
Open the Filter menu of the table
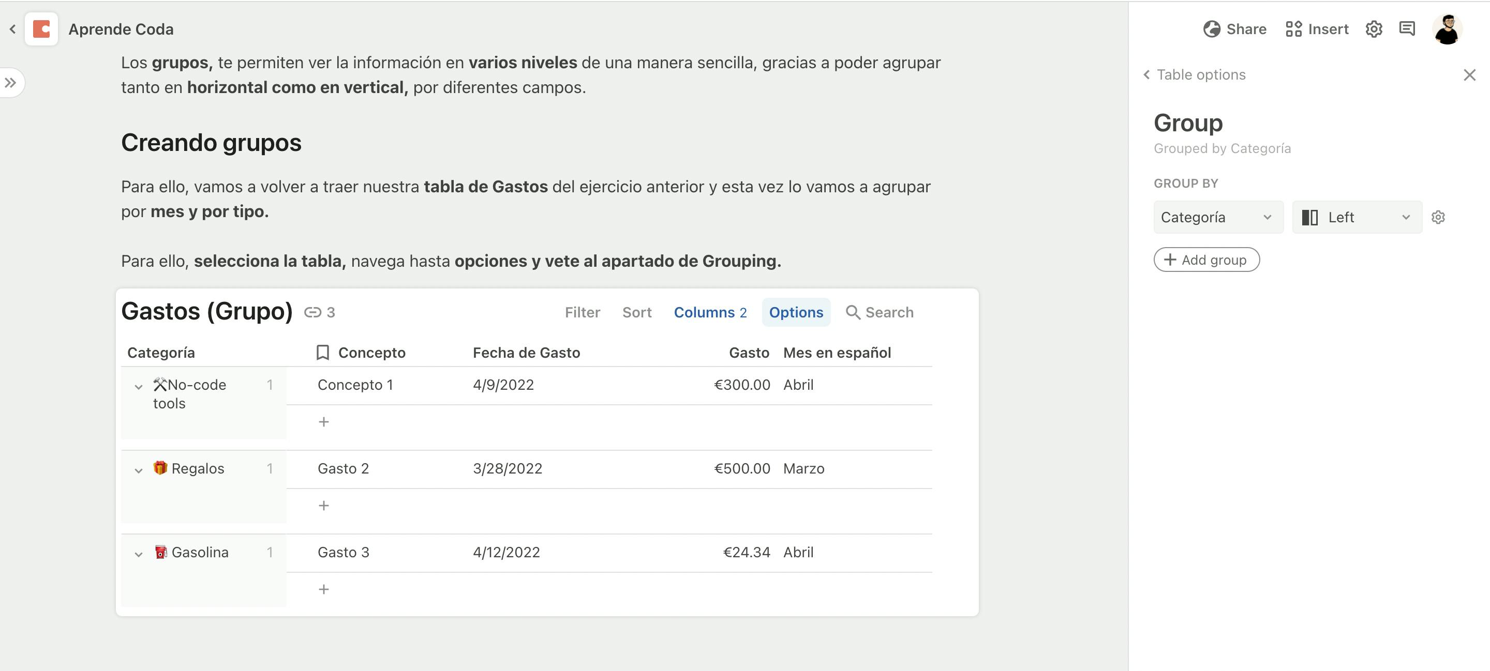tap(582, 313)
